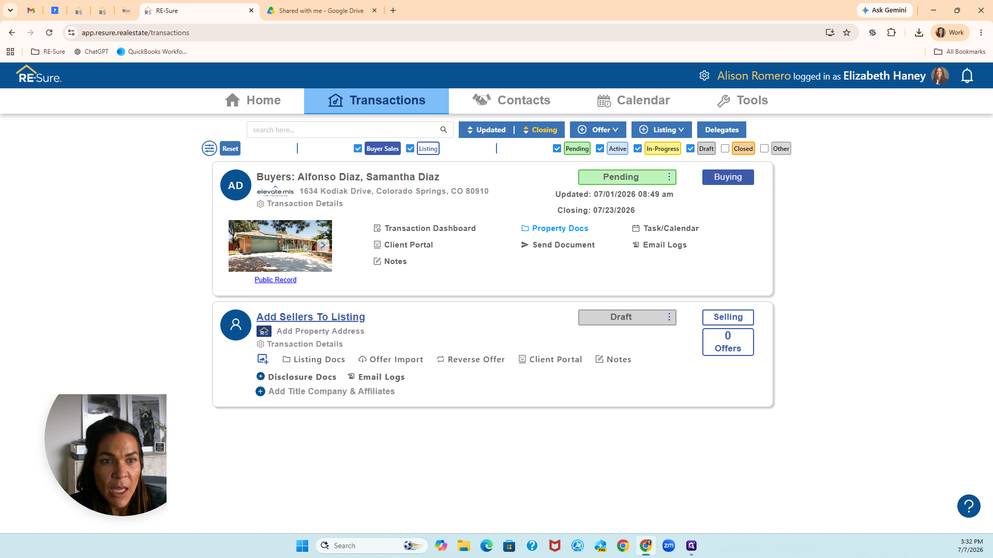This screenshot has width=993, height=558.
Task: Click the Delegates button
Action: [x=721, y=130]
